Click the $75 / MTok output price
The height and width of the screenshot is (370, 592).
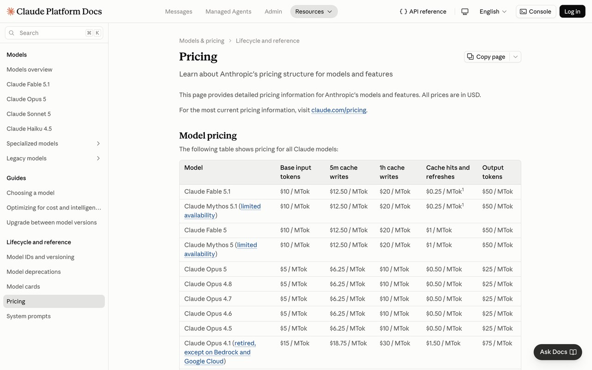pos(497,343)
